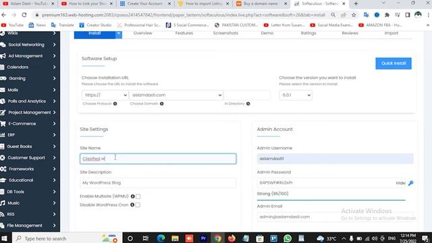The image size is (432, 243).
Task: Open the Translate bookmark
Action: click(x=63, y=25)
